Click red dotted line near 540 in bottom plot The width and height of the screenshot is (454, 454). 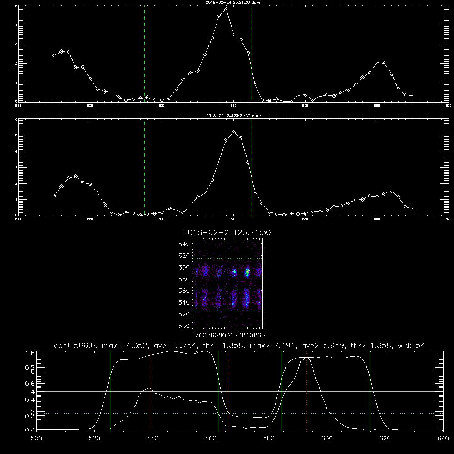(x=150, y=391)
